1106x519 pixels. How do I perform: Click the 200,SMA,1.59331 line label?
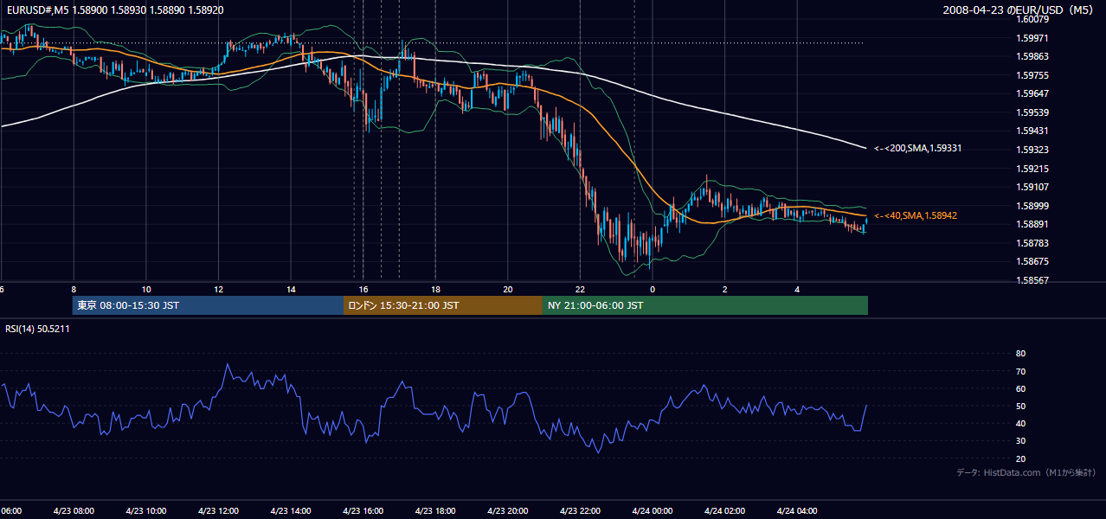coord(918,149)
